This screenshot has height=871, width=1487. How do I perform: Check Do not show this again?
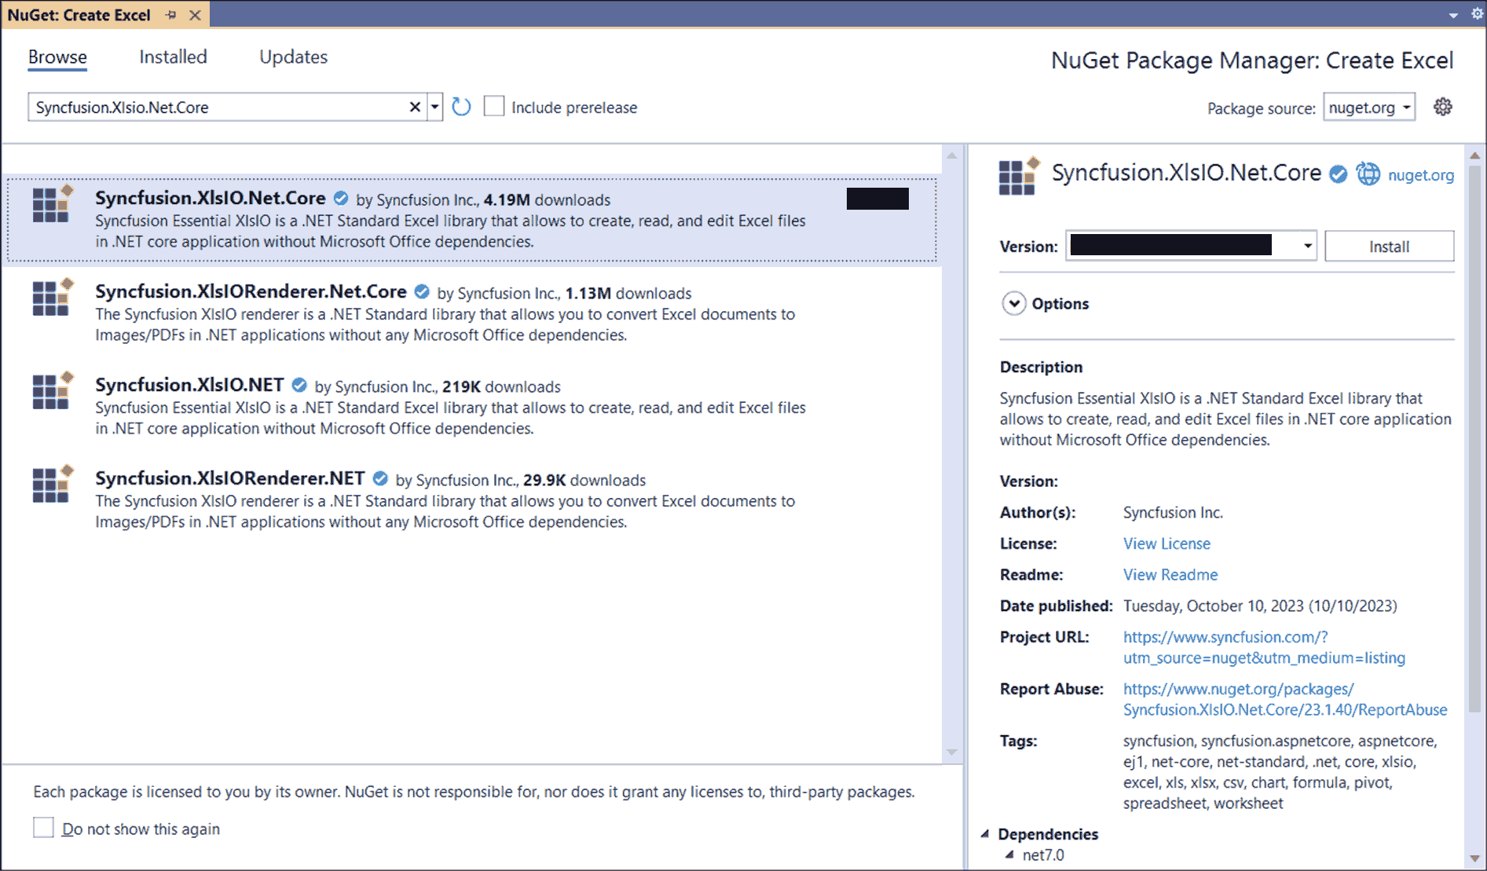pyautogui.click(x=44, y=828)
